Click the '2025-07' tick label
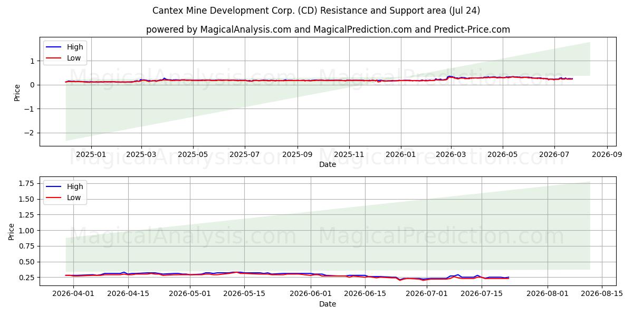 coord(245,154)
